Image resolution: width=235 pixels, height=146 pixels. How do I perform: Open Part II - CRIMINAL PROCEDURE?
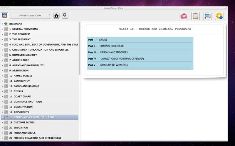click(106, 46)
